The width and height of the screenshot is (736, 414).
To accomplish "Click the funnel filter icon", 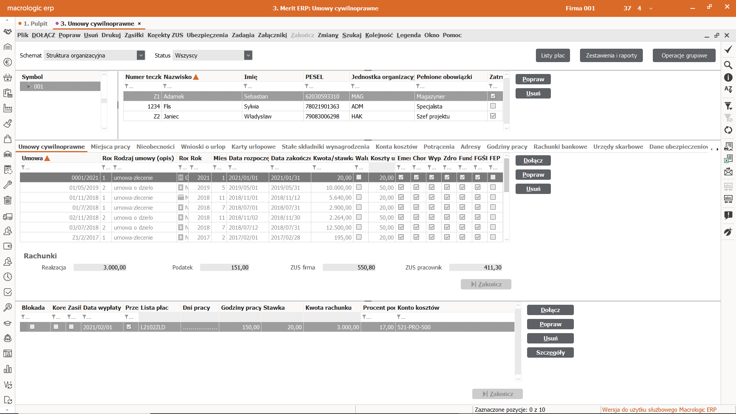I will 728,106.
